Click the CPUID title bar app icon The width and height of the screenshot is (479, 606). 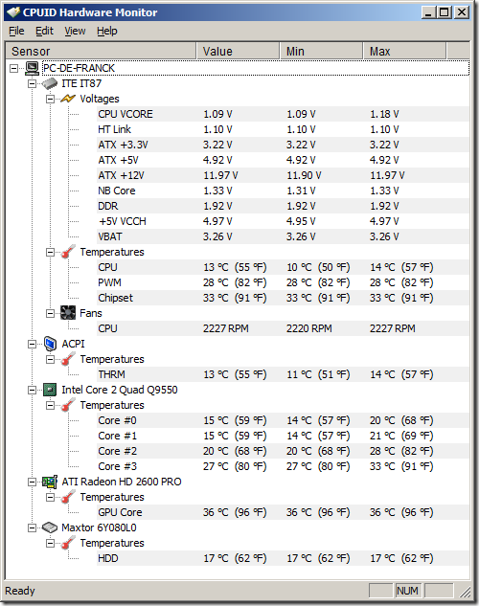13,12
